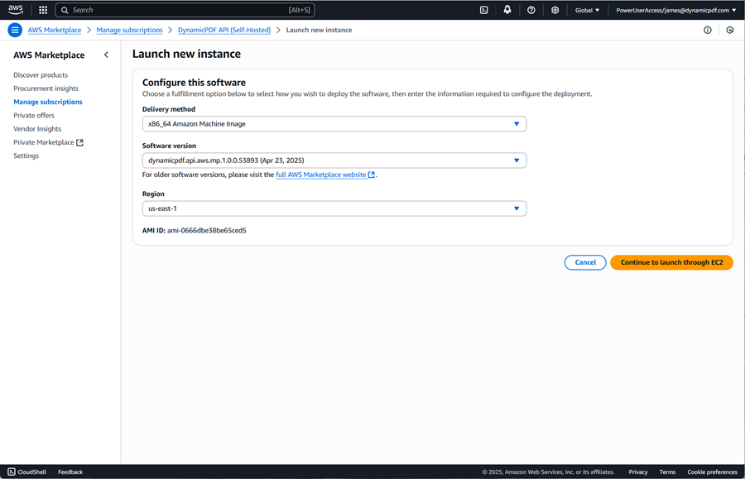Click the AMI ID ami-0666dbe38be65ced5 text
Viewport: 745px width, 479px height.
pyautogui.click(x=195, y=230)
